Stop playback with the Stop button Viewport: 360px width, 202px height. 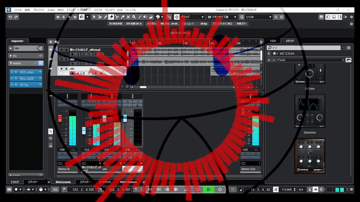click(x=197, y=189)
